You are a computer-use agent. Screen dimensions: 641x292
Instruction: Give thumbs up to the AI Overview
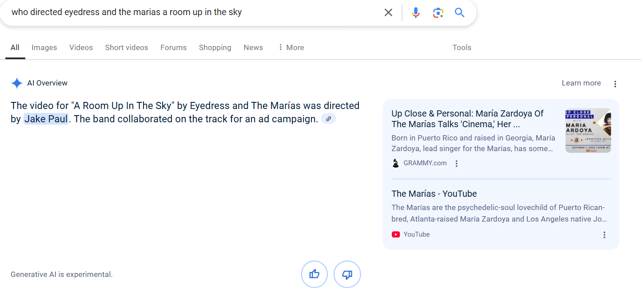(315, 274)
